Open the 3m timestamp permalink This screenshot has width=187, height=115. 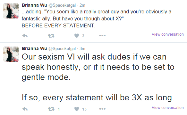tap(82, 49)
